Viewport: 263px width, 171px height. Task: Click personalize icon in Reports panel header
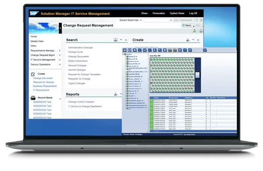(x=116, y=94)
